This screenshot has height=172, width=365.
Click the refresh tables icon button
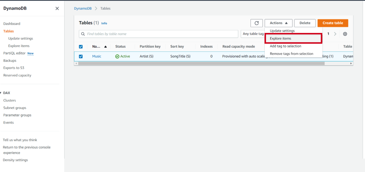point(257,23)
